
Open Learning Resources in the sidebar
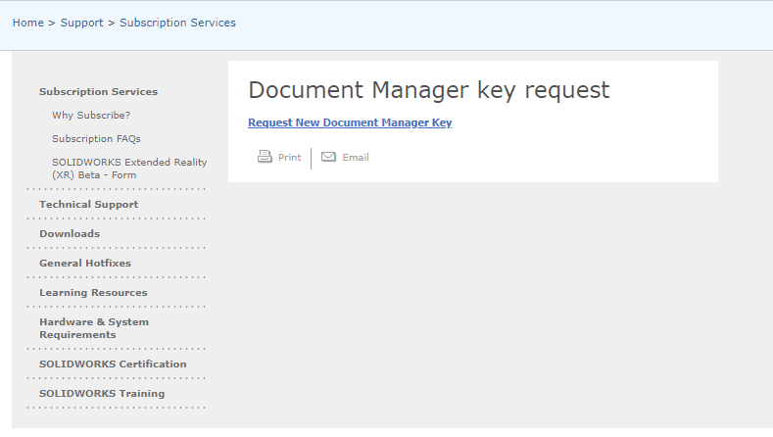[x=93, y=293]
